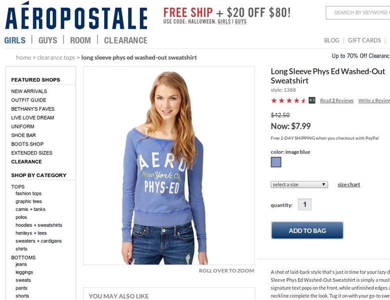Open the size chart link
Screen dimensions: 390x300
pyautogui.click(x=348, y=184)
